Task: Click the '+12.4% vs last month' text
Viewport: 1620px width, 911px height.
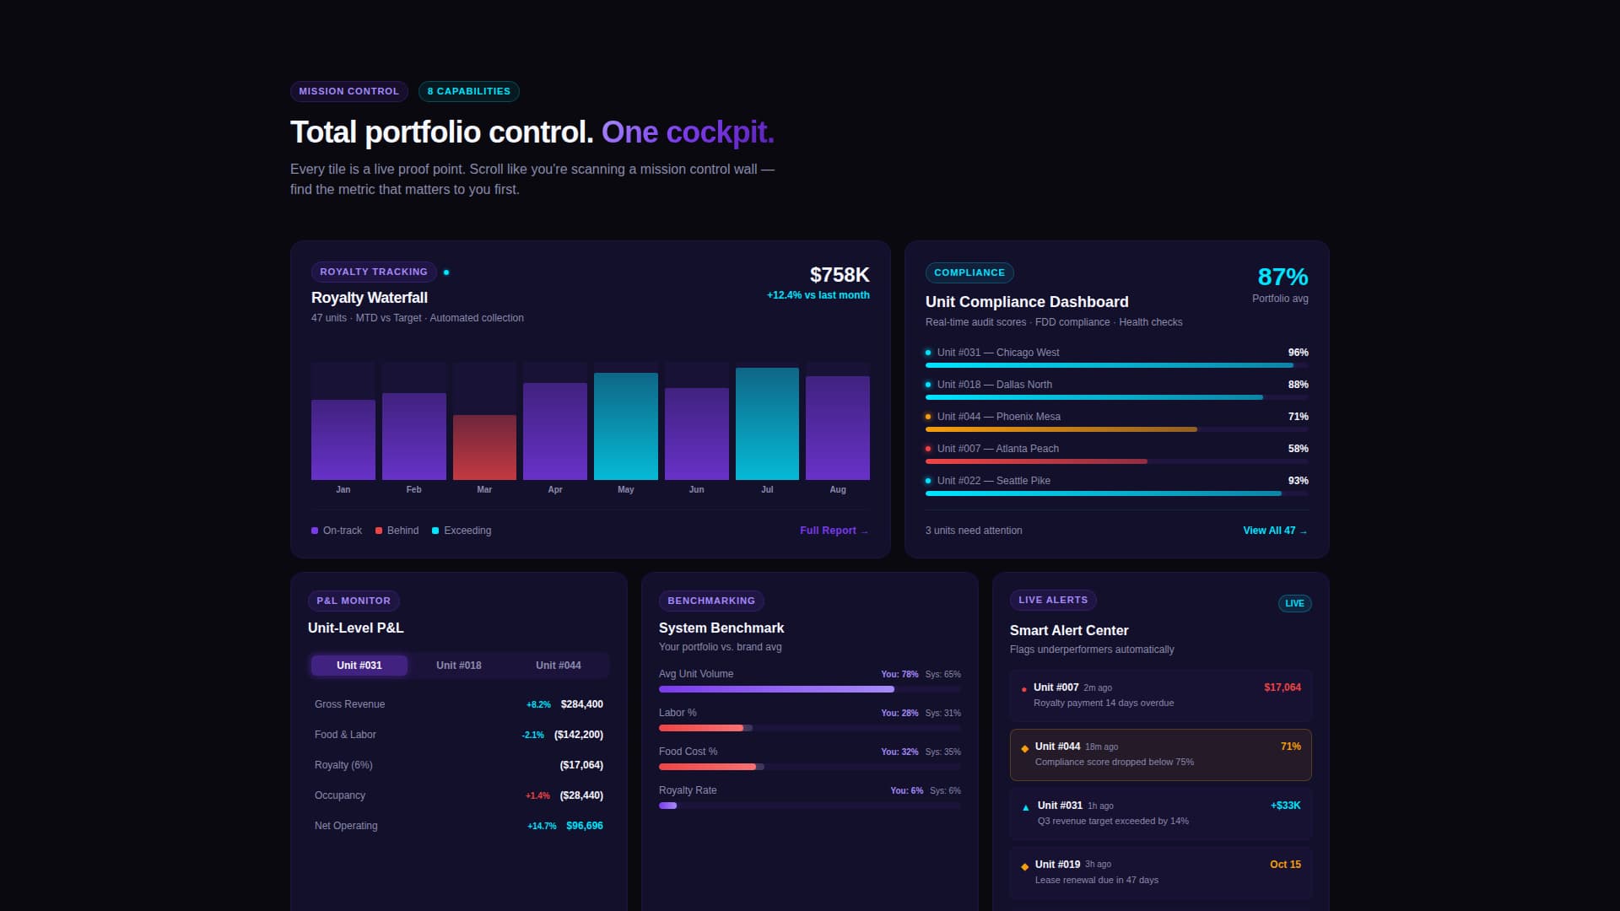Action: coord(818,295)
